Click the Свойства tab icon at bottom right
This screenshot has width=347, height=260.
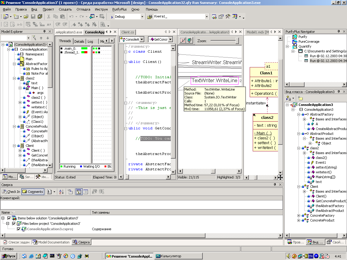coord(336,242)
